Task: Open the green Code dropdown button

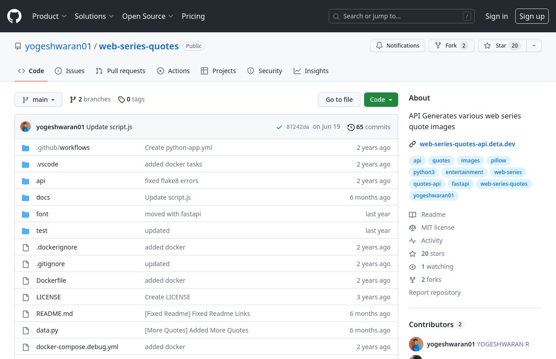Action: (x=381, y=100)
